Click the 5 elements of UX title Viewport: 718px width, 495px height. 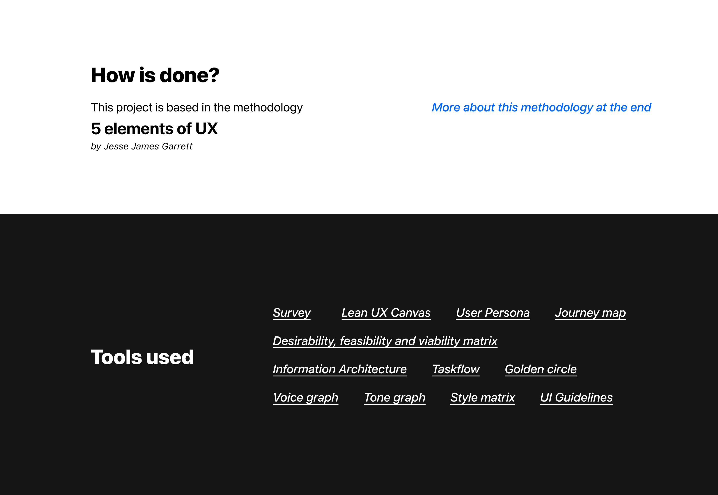click(154, 128)
